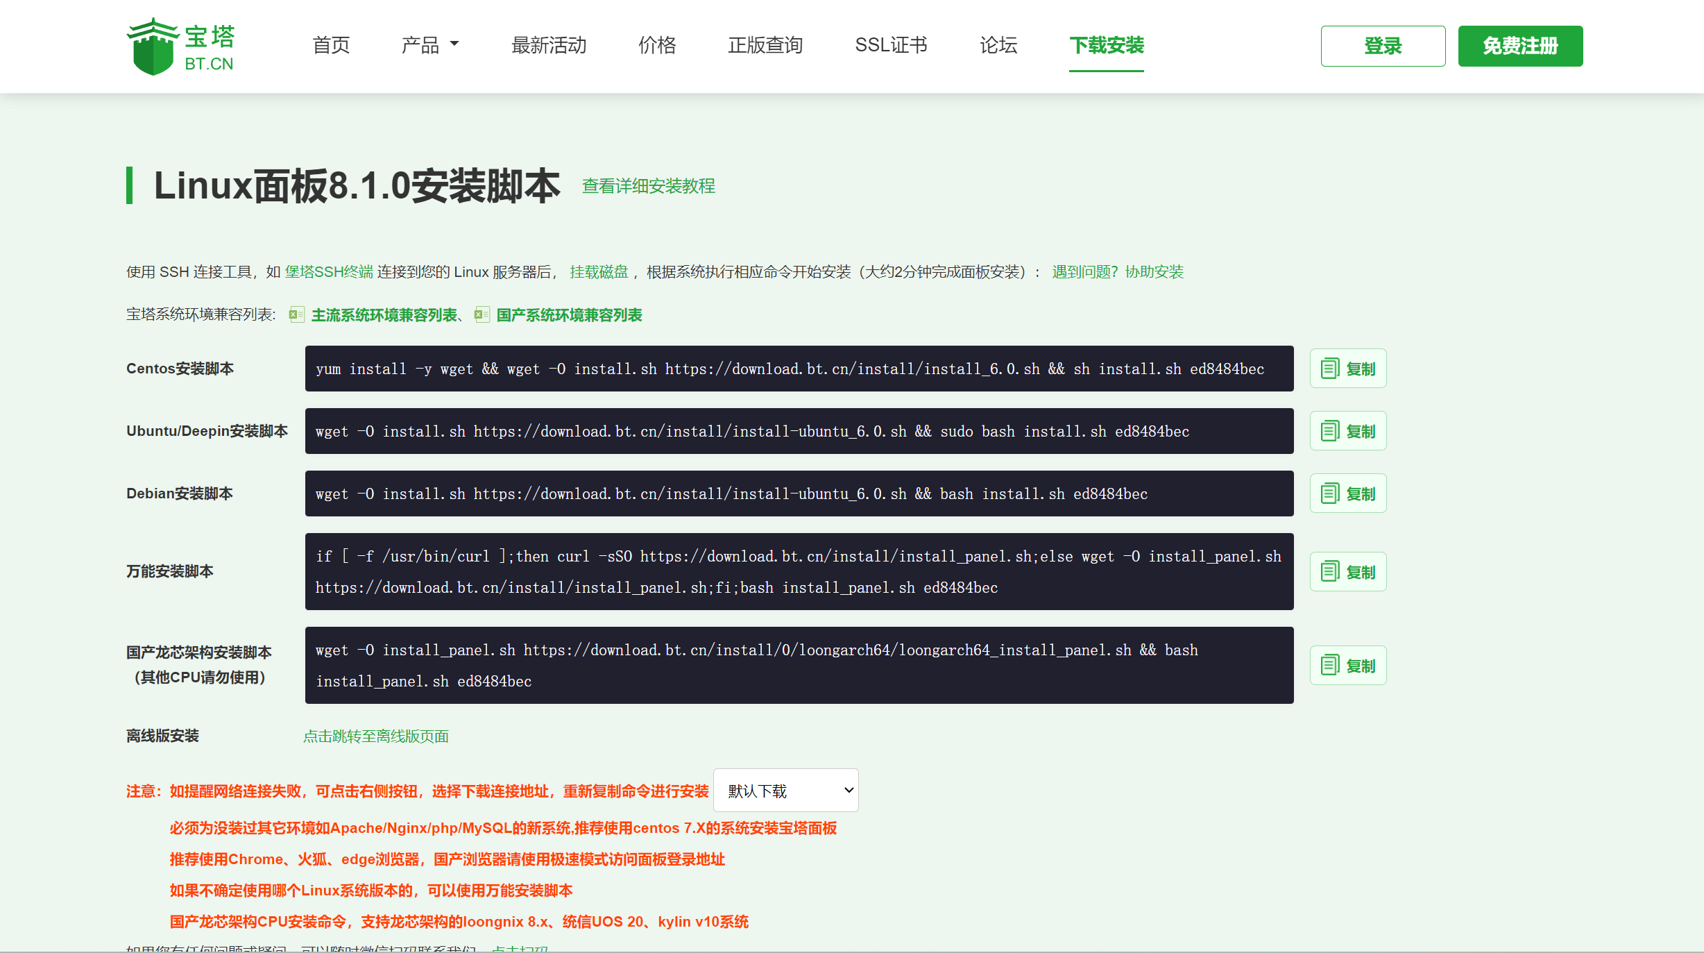This screenshot has width=1704, height=953.
Task: Go to 最新活动 page
Action: 549,45
